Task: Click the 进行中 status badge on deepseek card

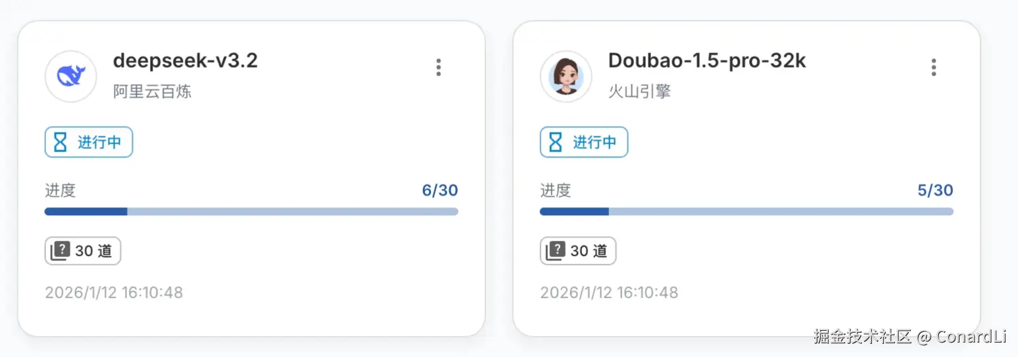Action: click(89, 142)
